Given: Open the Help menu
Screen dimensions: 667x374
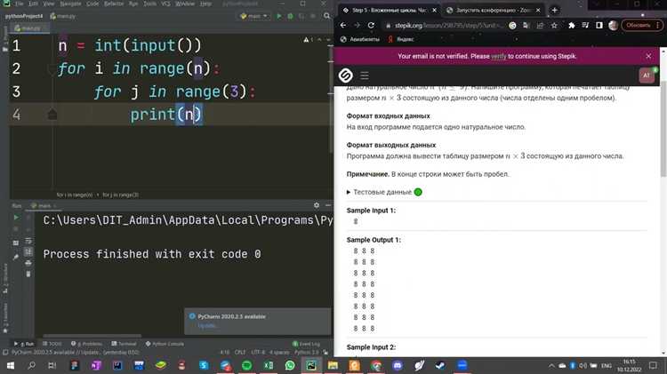Looking at the screenshot, I should (x=205, y=4).
